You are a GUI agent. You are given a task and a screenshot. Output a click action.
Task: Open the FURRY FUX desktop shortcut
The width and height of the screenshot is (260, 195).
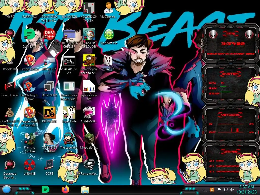click(x=29, y=10)
